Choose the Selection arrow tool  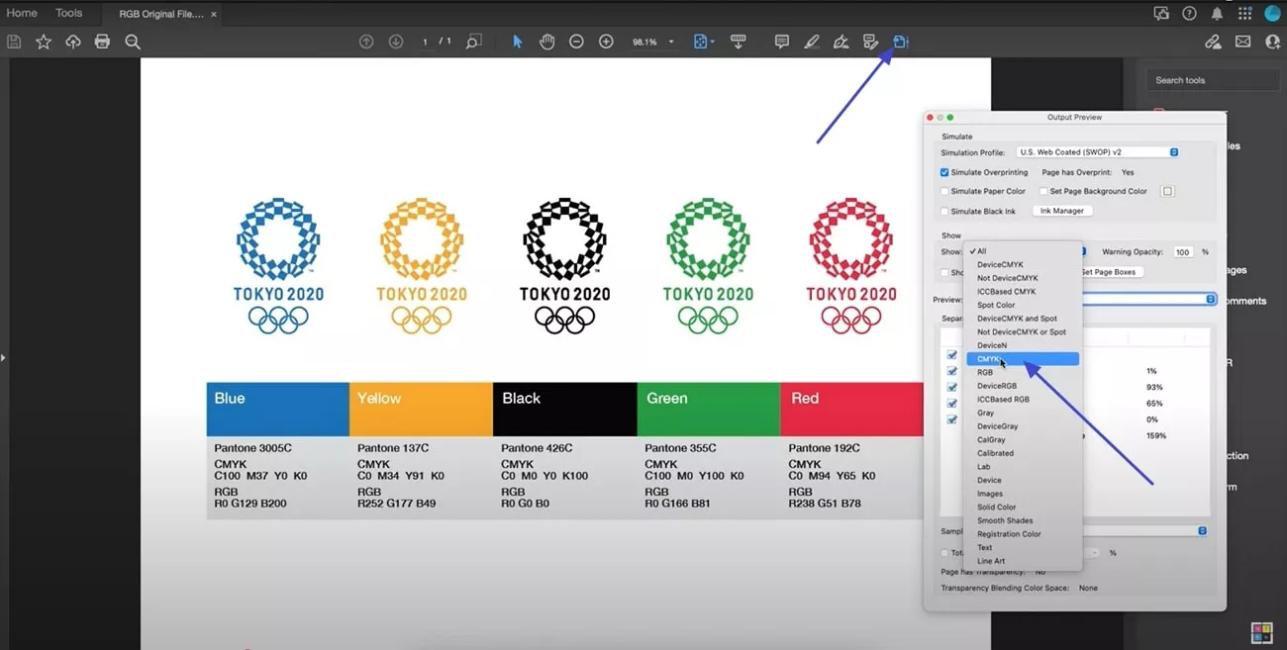tap(517, 42)
